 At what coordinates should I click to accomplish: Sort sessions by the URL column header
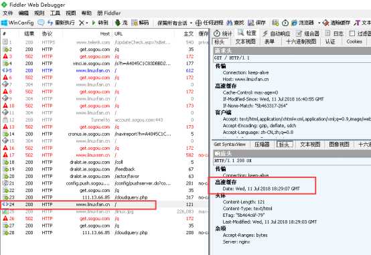[x=119, y=34]
